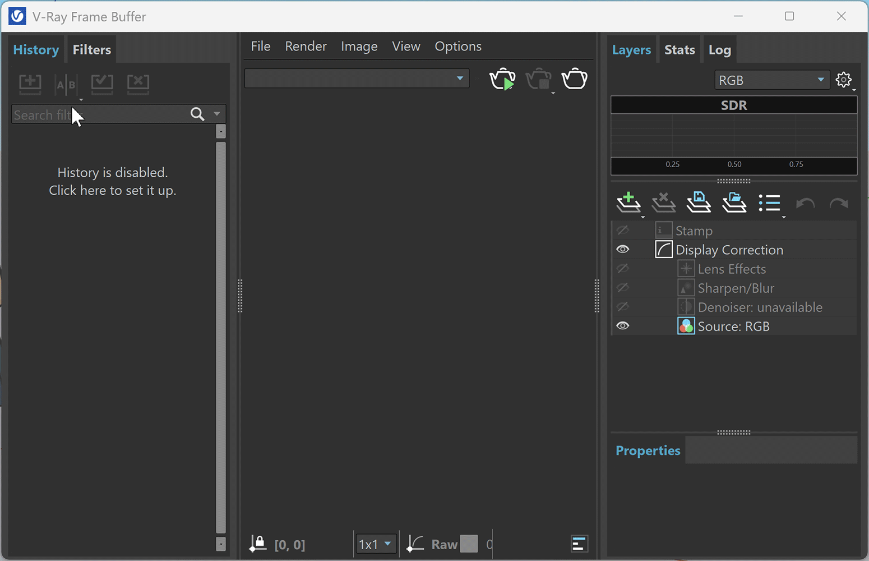Click the Raw label in status bar
This screenshot has height=561, width=869.
click(x=445, y=544)
